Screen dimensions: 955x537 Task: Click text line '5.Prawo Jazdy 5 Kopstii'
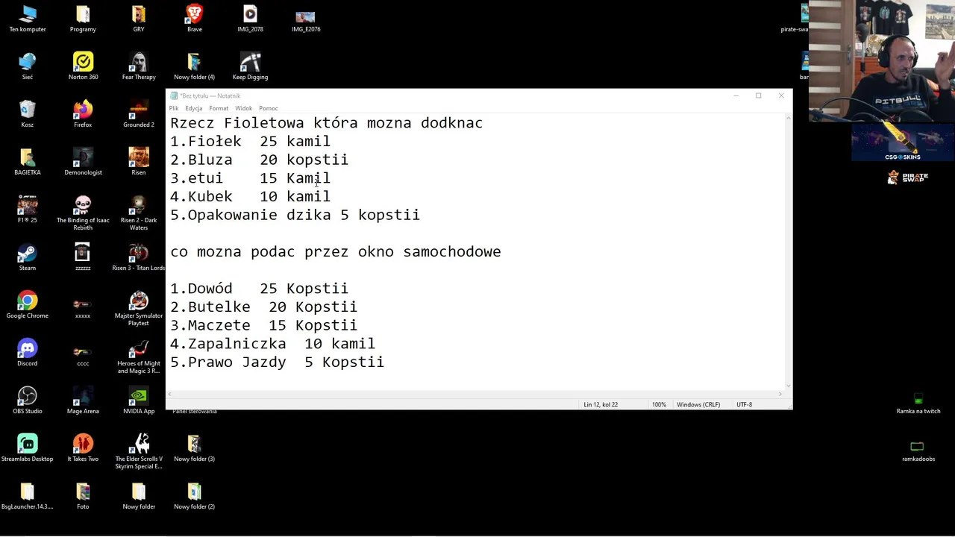click(277, 362)
